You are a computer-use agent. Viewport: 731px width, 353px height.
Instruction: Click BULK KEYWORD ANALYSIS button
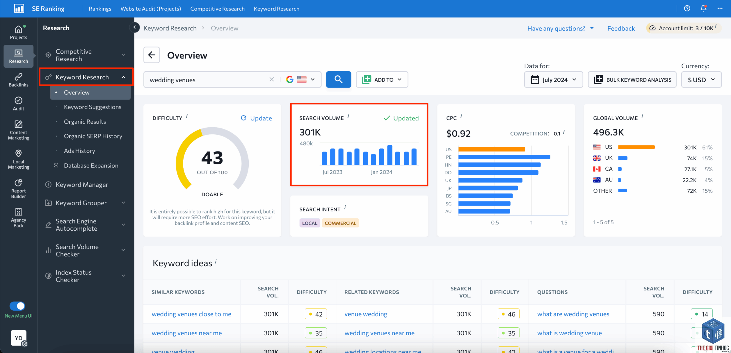(x=632, y=80)
